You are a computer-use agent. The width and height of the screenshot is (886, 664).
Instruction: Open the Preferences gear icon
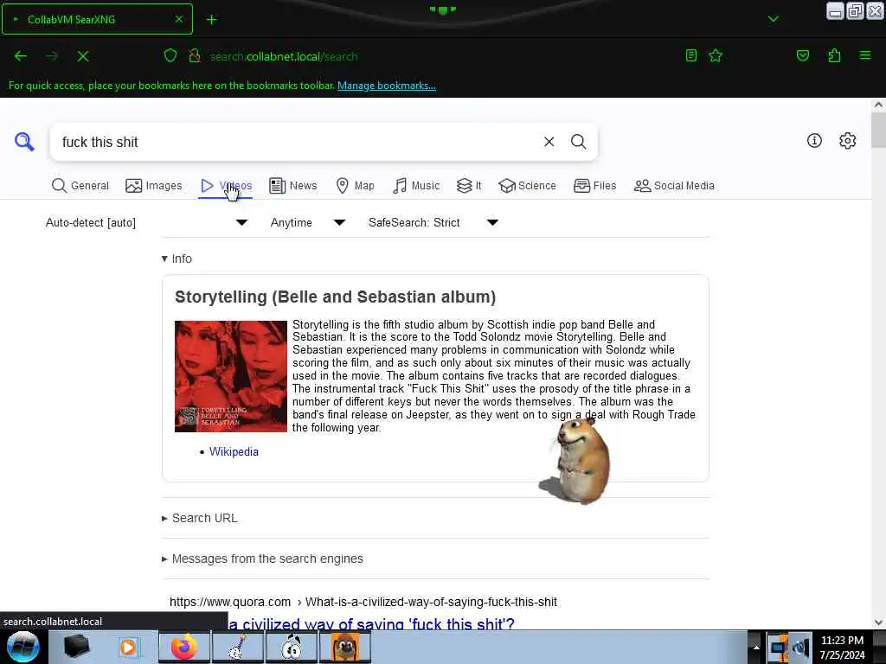coord(847,141)
